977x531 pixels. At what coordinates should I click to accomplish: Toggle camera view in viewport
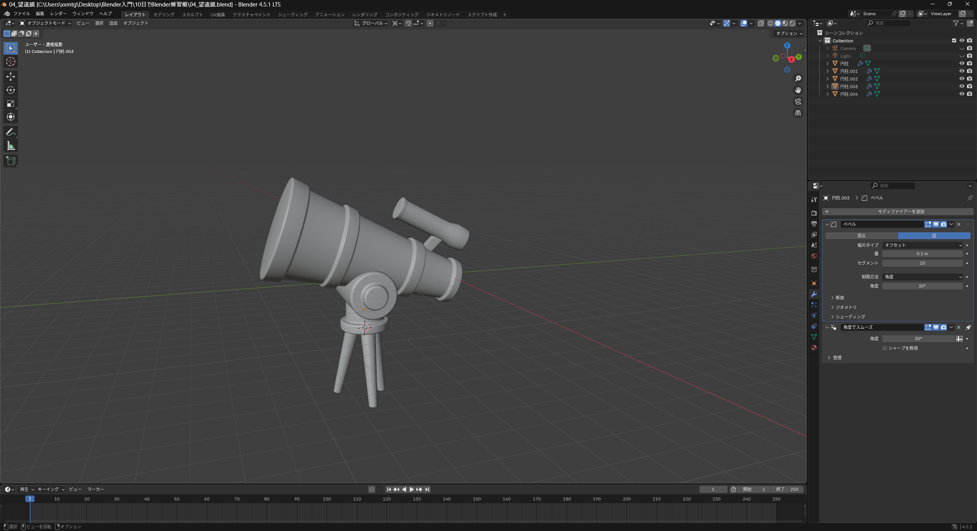point(798,101)
